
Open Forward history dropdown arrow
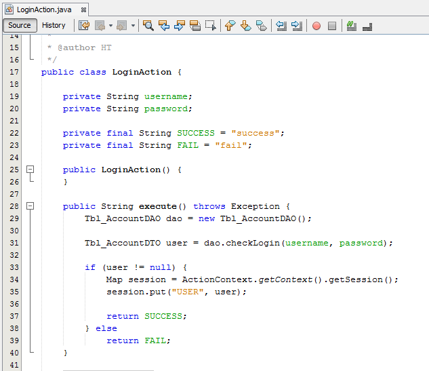point(133,26)
